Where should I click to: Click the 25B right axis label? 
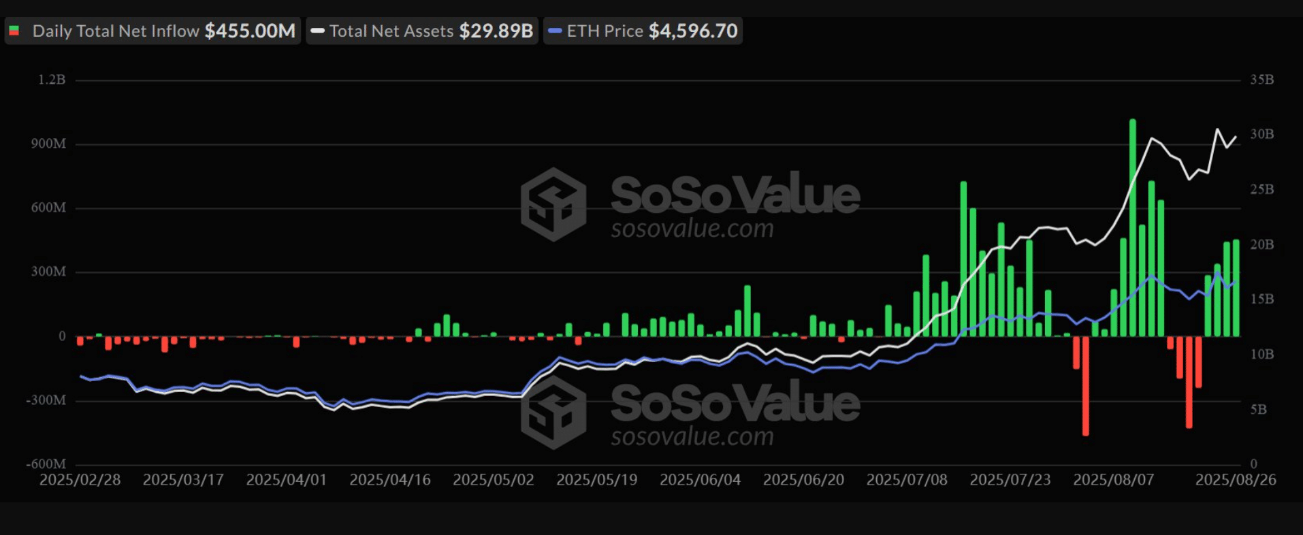tap(1261, 190)
